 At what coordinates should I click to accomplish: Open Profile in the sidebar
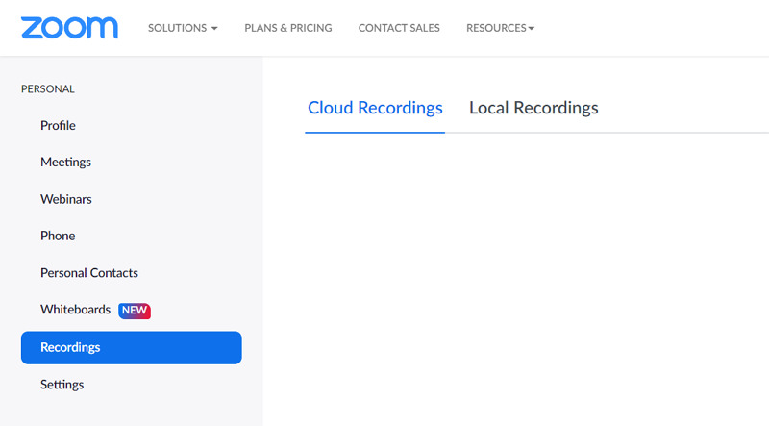[58, 126]
